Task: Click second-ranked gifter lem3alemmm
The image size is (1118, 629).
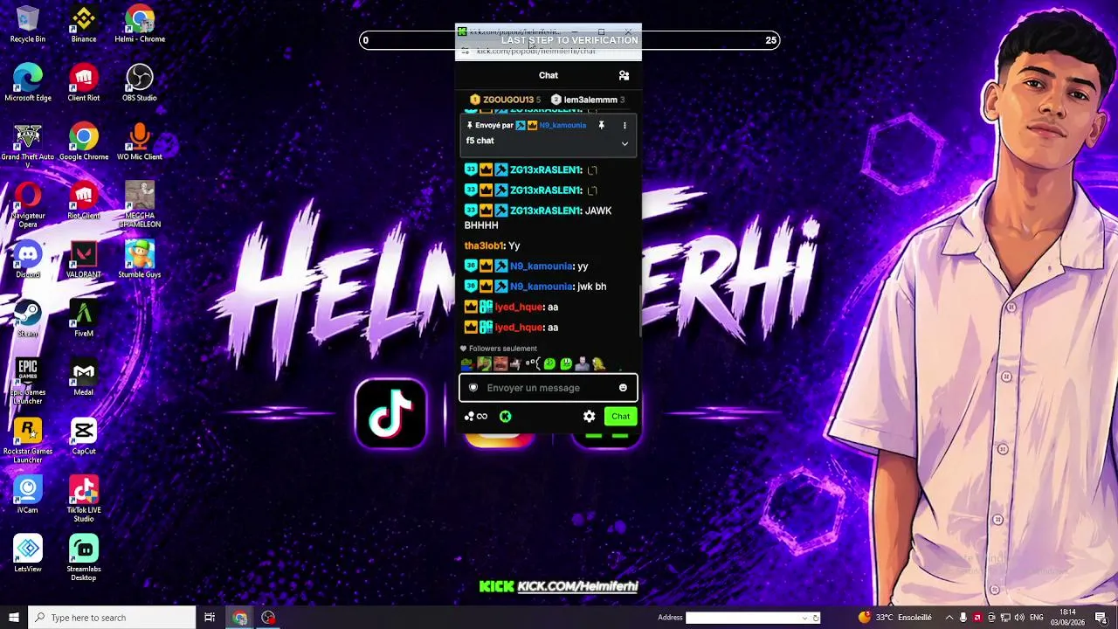Action: [x=588, y=100]
